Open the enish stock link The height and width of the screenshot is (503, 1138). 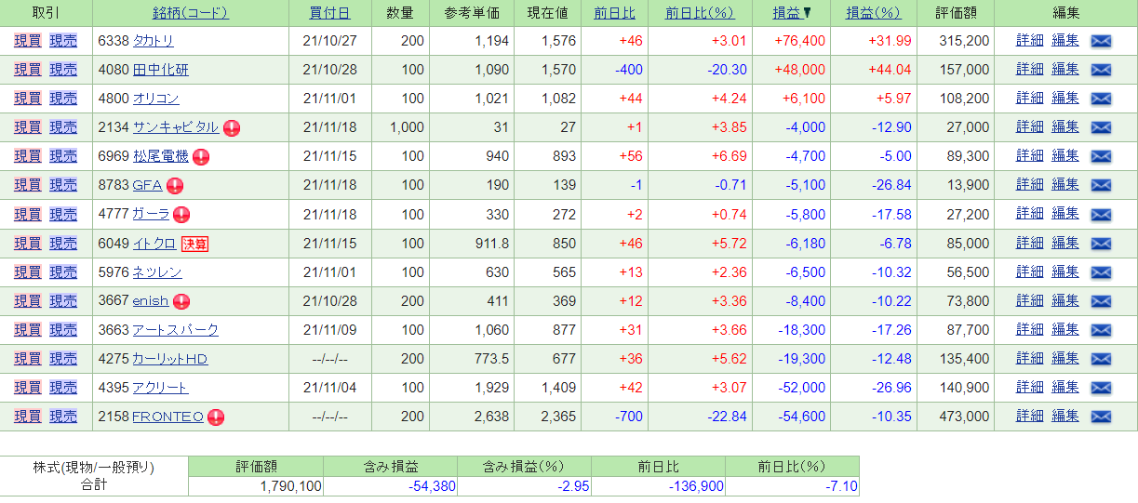point(150,301)
